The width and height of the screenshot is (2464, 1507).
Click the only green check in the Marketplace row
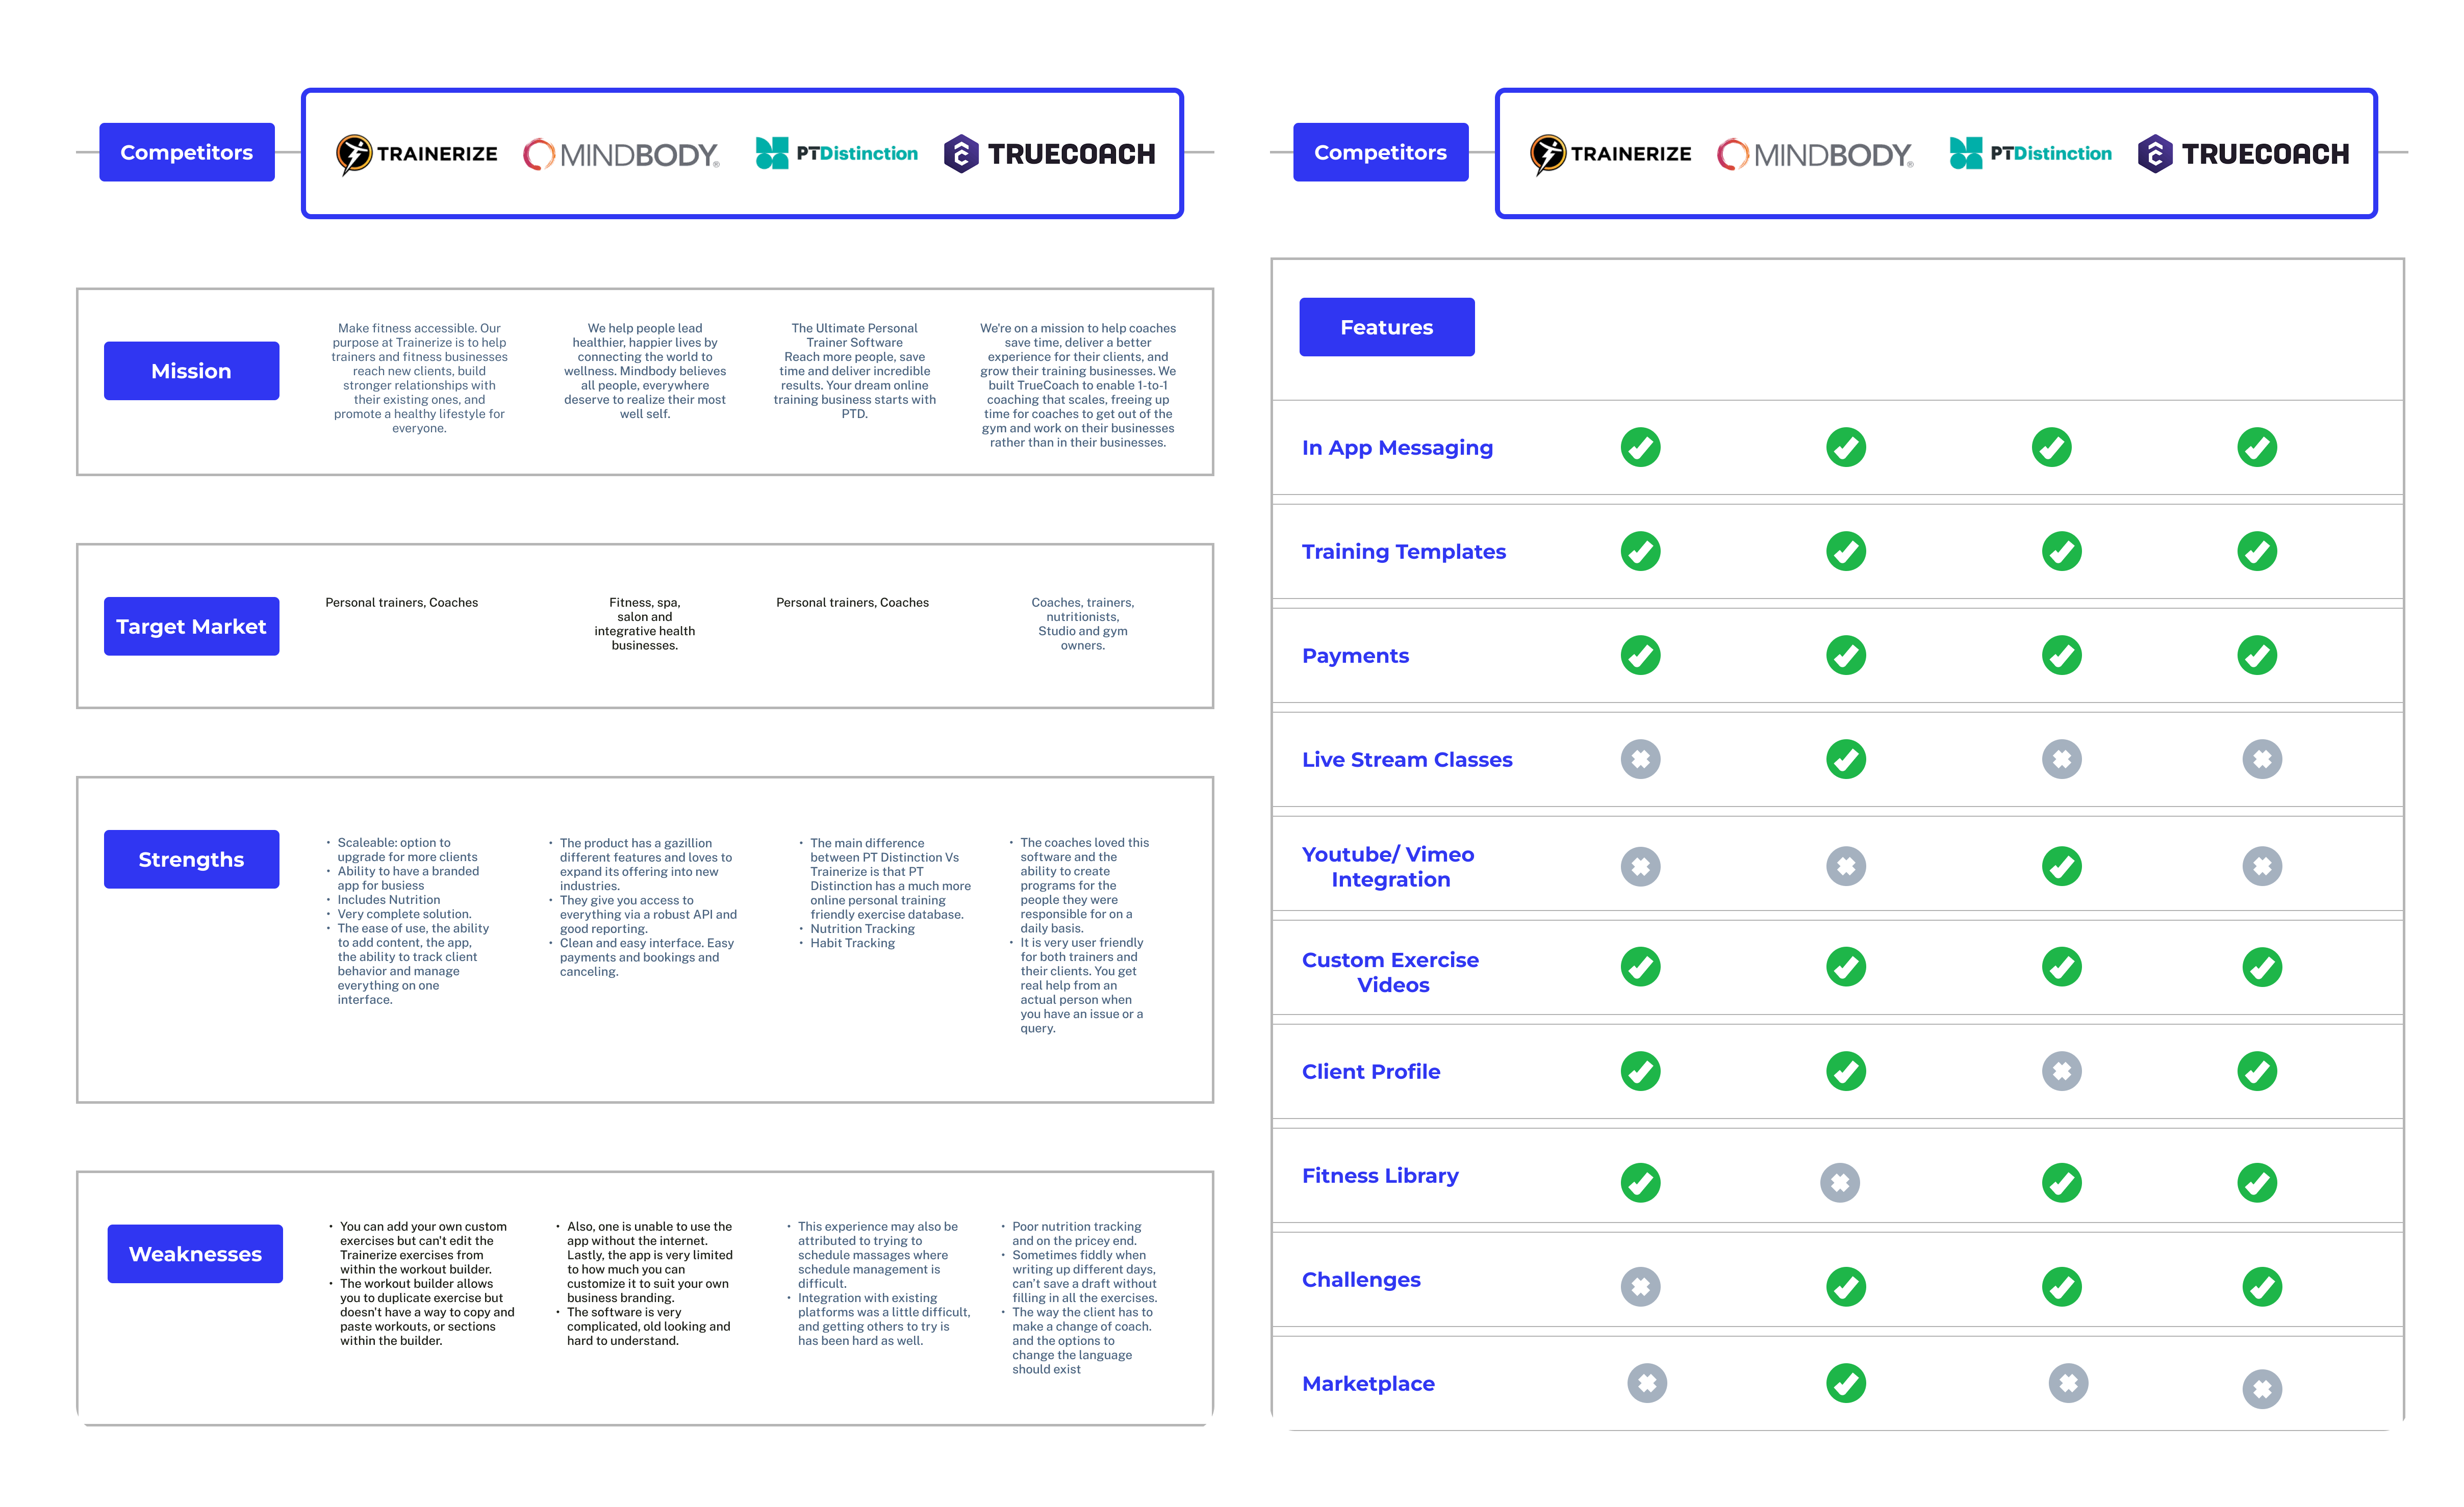[1846, 1384]
